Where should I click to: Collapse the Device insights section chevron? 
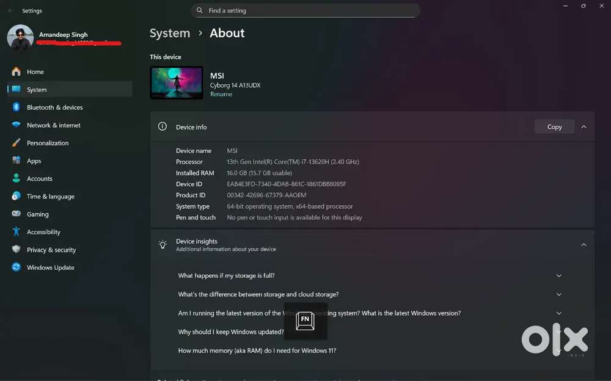pos(584,245)
